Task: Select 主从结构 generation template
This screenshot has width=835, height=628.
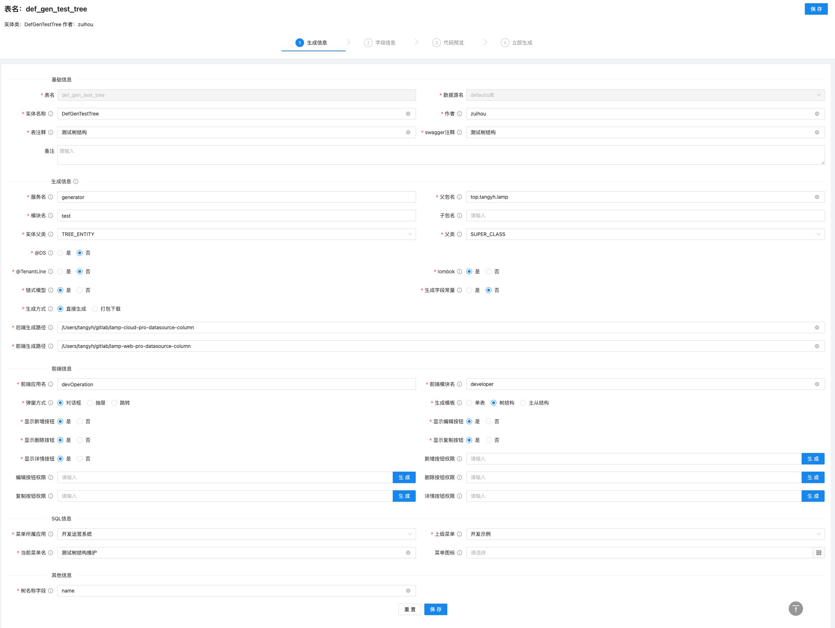Action: pos(523,403)
